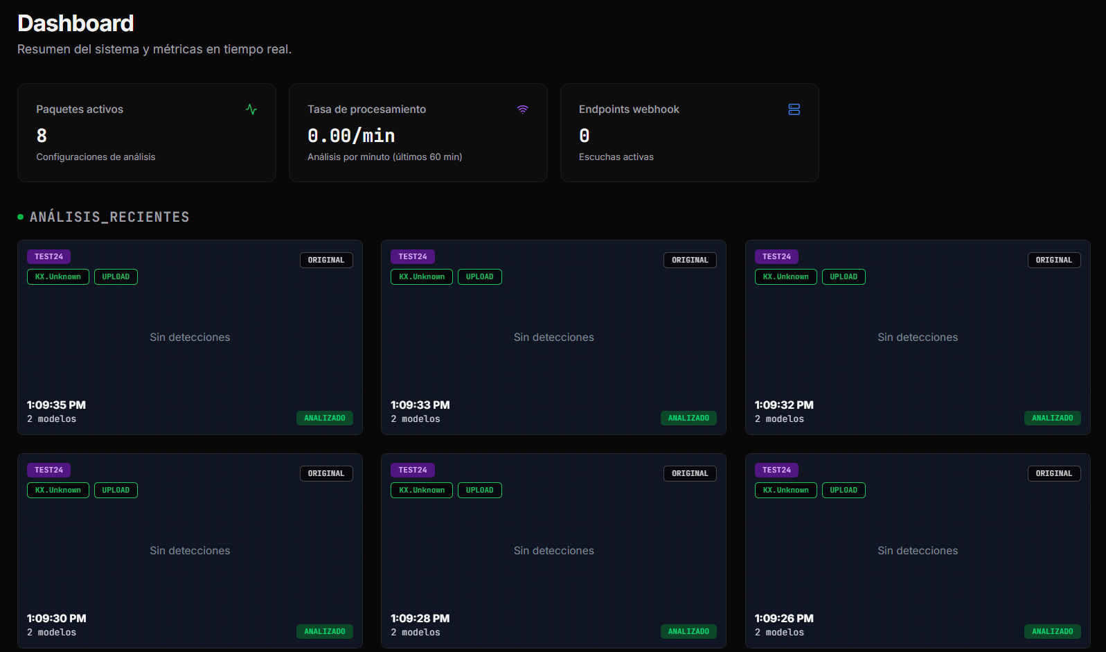Click the KX.Unknown tag on the 1:09:26 PM card
This screenshot has width=1106, height=652.
click(x=786, y=490)
